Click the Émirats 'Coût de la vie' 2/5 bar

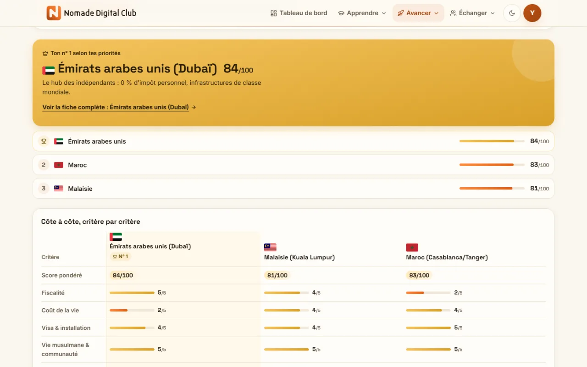click(x=132, y=310)
